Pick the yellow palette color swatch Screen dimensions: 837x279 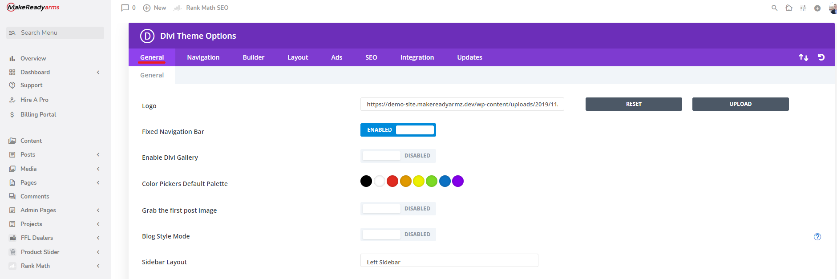[x=419, y=181]
